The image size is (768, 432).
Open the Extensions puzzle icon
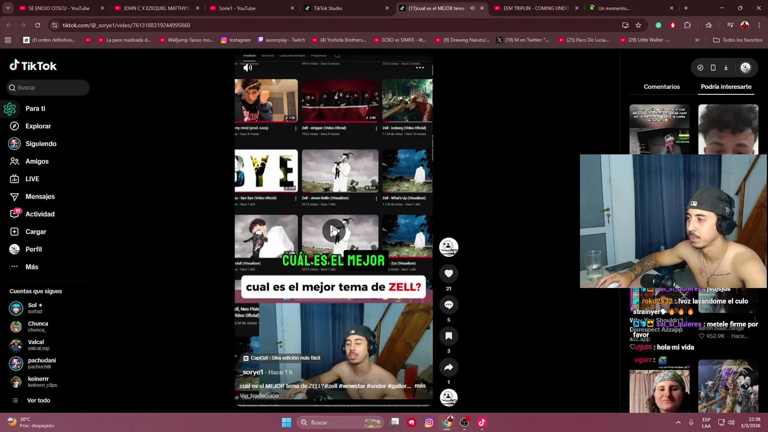[x=688, y=25]
